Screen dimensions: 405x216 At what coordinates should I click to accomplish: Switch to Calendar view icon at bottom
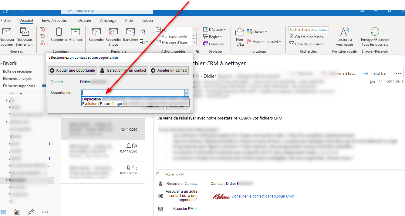pyautogui.click(x=17, y=212)
